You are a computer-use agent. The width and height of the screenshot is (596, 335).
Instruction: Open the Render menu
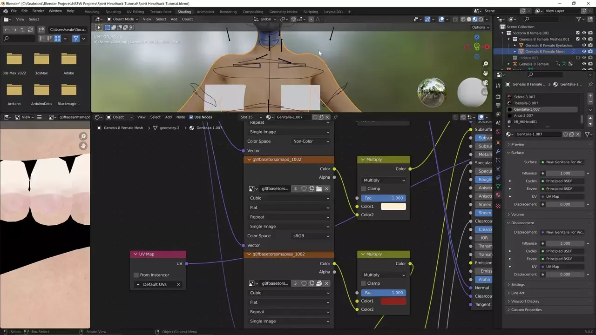[x=38, y=11]
